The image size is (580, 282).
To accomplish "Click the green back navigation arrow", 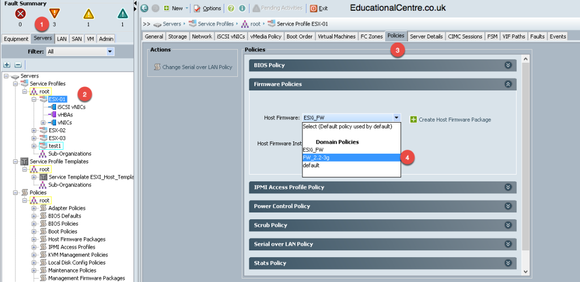I will coord(144,8).
